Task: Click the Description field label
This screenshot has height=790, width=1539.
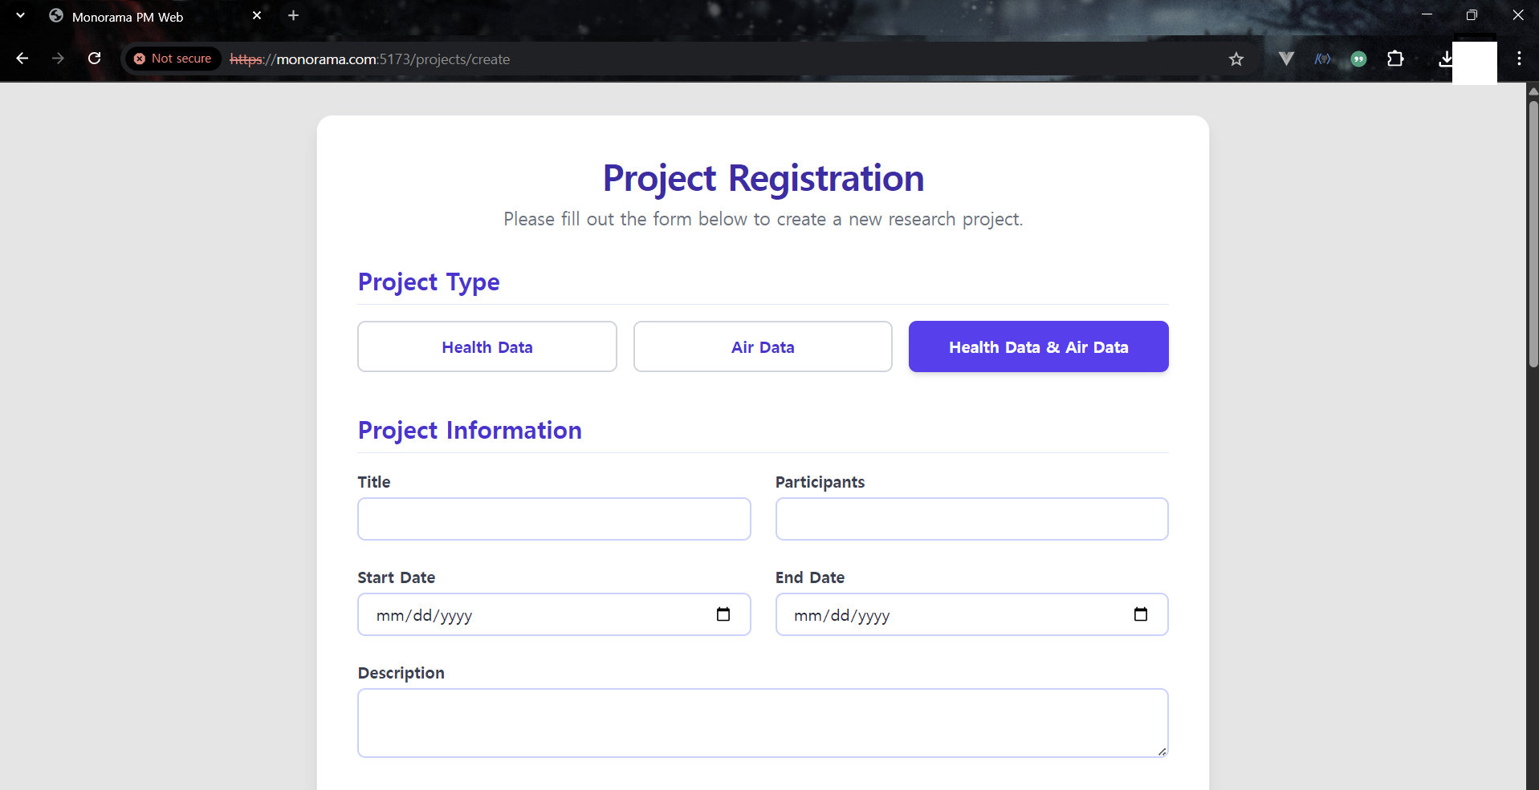Action: point(401,673)
